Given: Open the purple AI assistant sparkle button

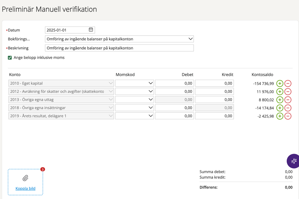Looking at the screenshot, I should point(293,161).
